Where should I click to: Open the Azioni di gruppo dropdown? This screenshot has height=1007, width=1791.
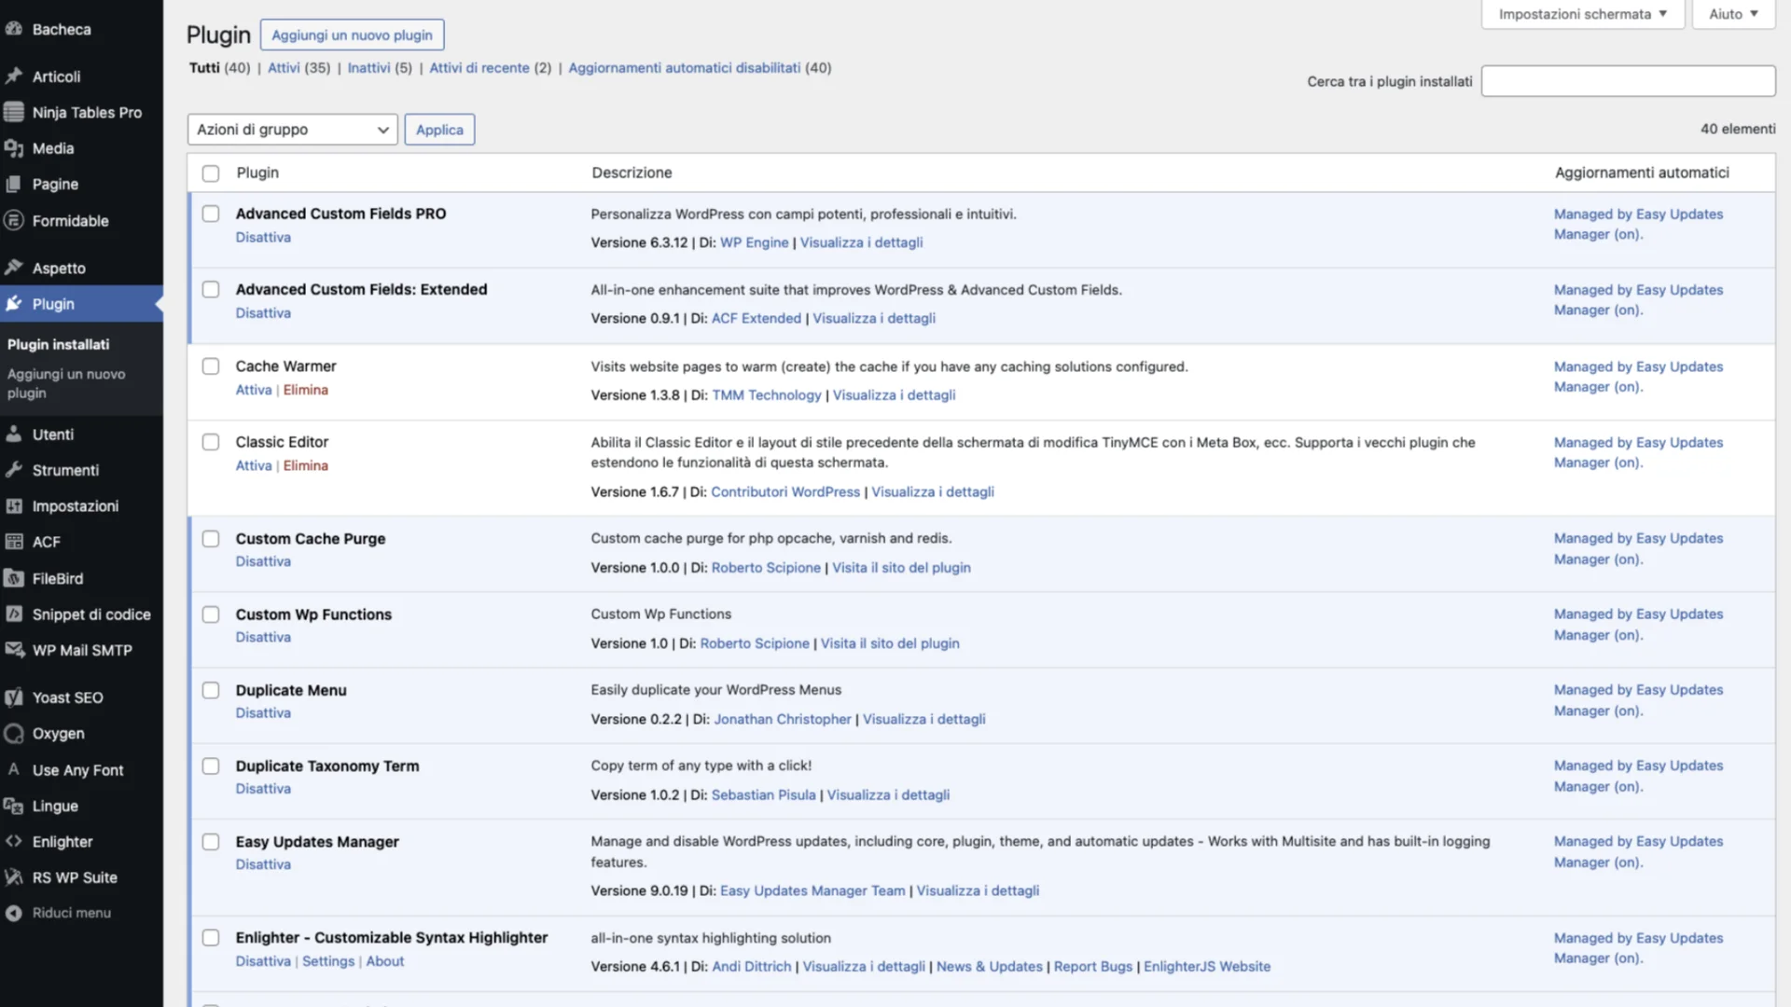[x=293, y=130]
